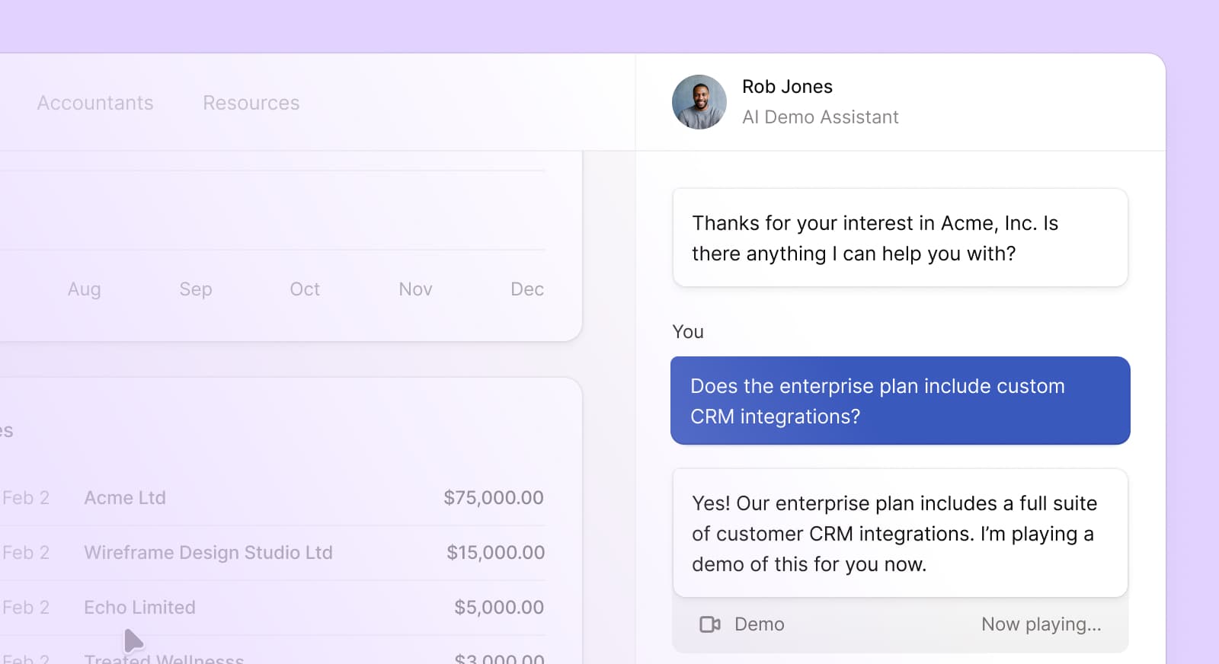The image size is (1219, 664).
Task: Open the Accountants tab
Action: tap(95, 103)
